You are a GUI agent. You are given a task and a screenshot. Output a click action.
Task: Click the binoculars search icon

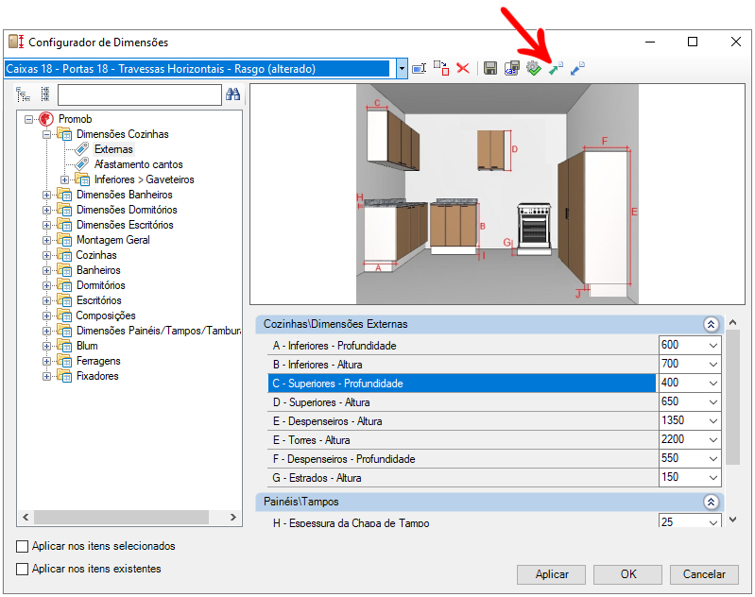233,94
